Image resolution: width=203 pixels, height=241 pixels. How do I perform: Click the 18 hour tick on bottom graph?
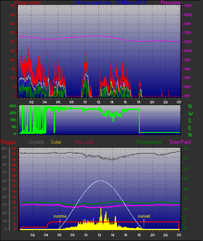pos(139,235)
